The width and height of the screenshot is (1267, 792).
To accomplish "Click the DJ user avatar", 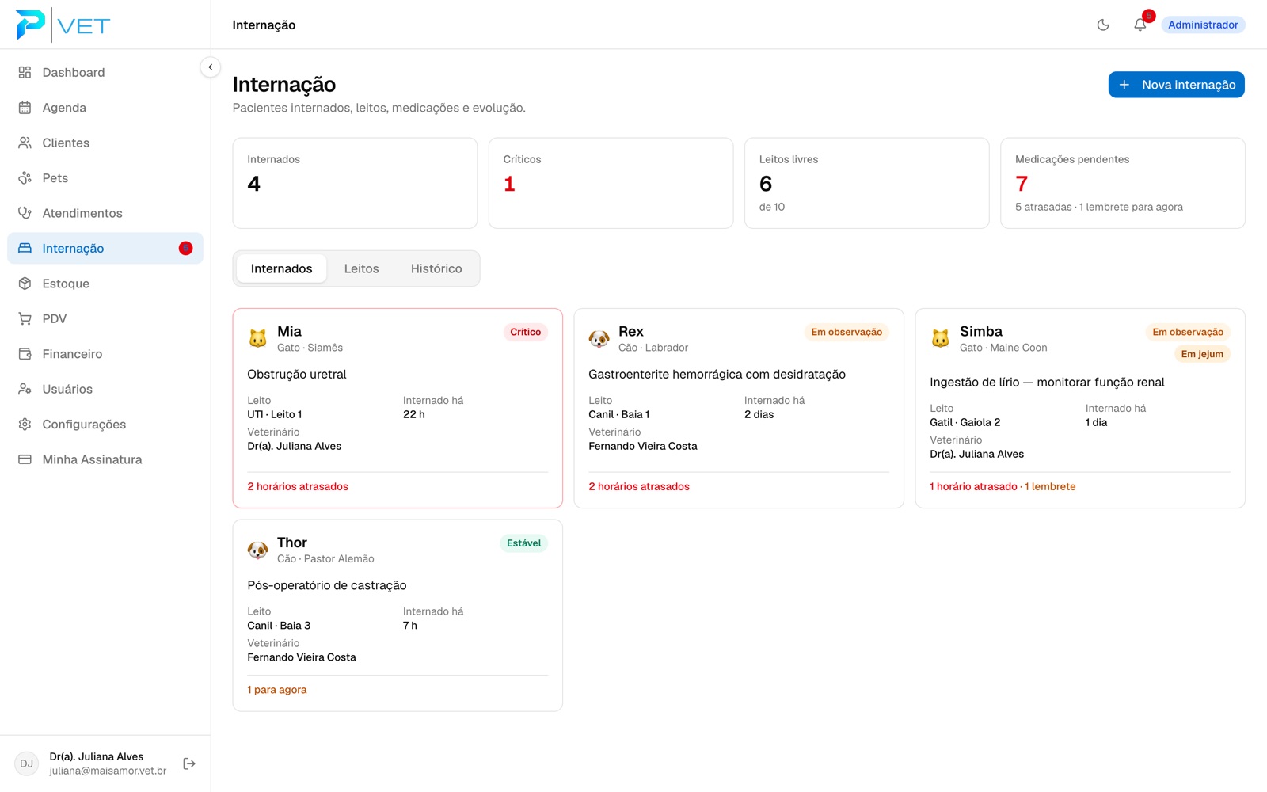I will 27,763.
